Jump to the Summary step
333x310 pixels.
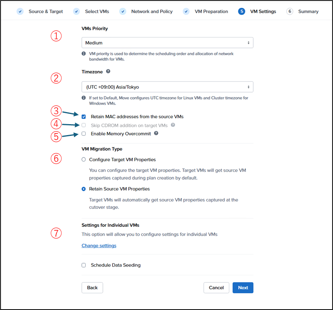point(308,11)
